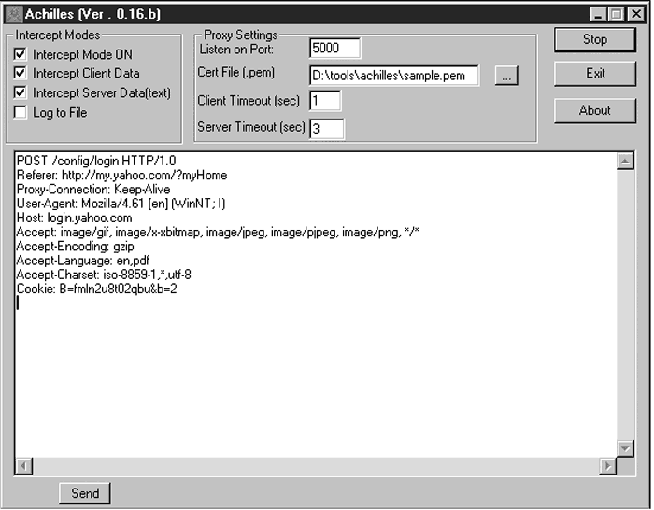Click the horizontal scrollbar left arrow
The height and width of the screenshot is (510, 654).
point(24,465)
